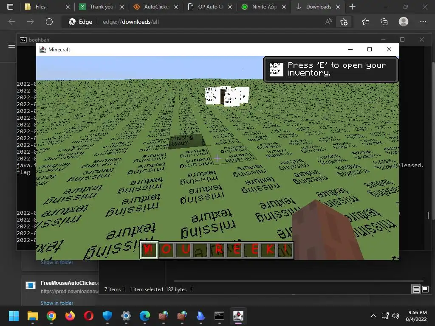
Task: Click the white missing-texture structure
Action: click(227, 96)
